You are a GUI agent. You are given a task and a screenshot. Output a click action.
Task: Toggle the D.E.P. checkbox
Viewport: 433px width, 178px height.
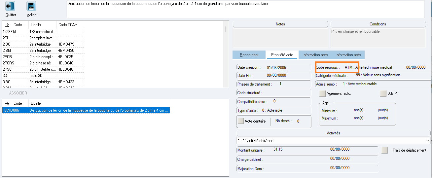383,93
